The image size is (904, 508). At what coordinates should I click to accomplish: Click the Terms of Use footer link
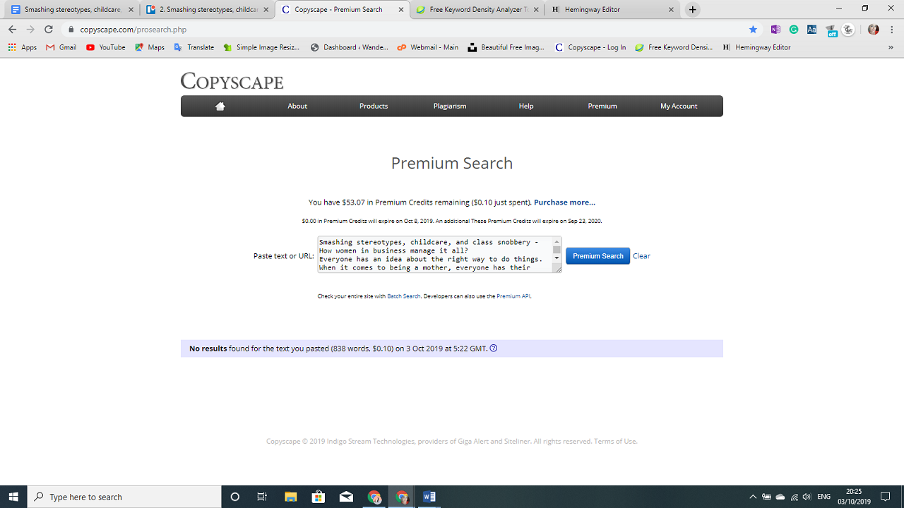pyautogui.click(x=615, y=442)
